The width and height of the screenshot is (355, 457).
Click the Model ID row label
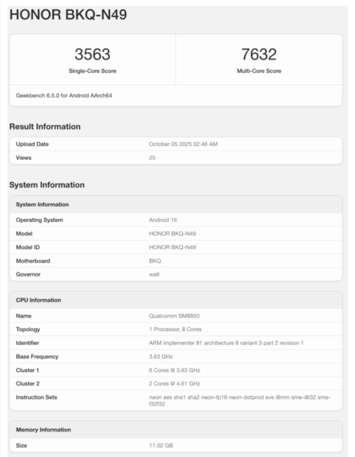pyautogui.click(x=28, y=247)
